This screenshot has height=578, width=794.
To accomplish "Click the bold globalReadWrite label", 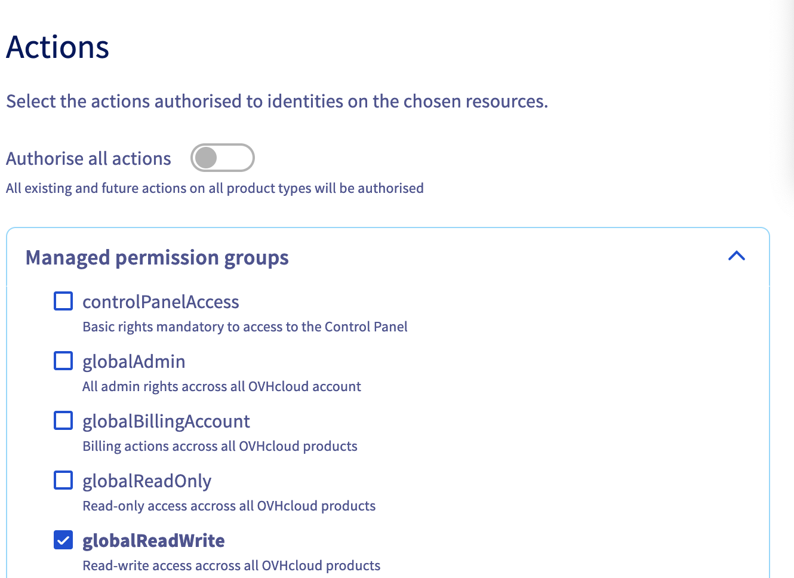I will (x=153, y=541).
